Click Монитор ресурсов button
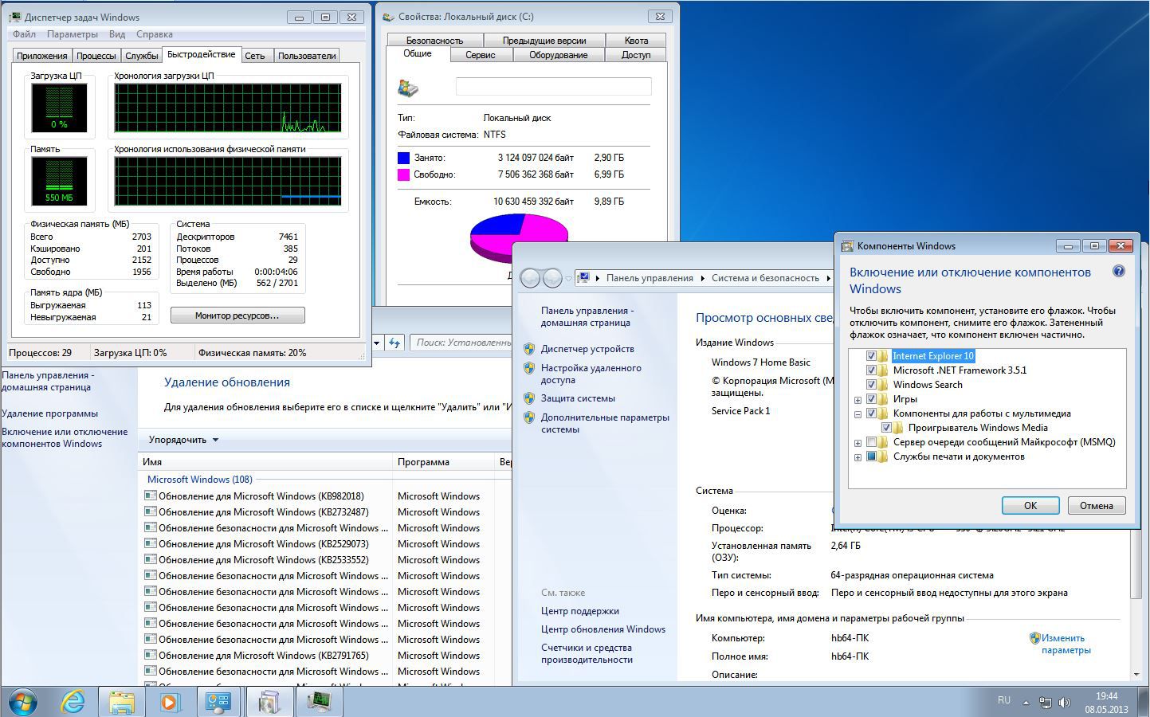 (237, 315)
